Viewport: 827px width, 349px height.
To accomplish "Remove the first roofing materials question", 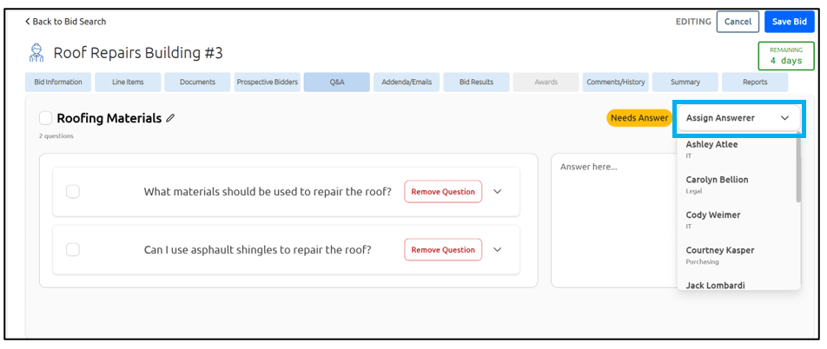I will (443, 192).
